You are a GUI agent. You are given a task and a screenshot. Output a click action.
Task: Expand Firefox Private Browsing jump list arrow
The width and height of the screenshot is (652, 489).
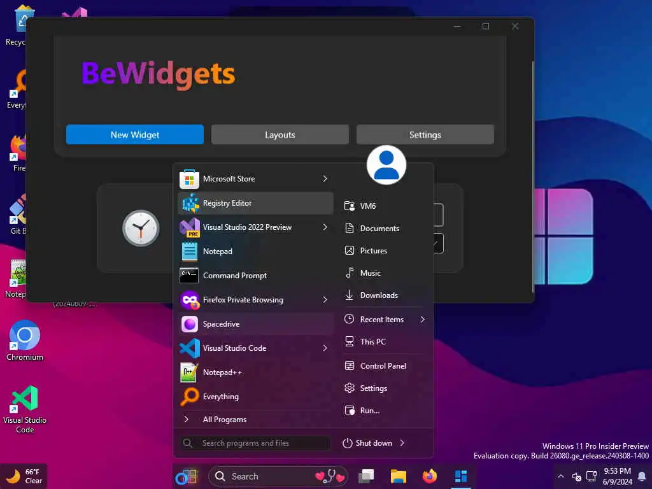tap(325, 300)
